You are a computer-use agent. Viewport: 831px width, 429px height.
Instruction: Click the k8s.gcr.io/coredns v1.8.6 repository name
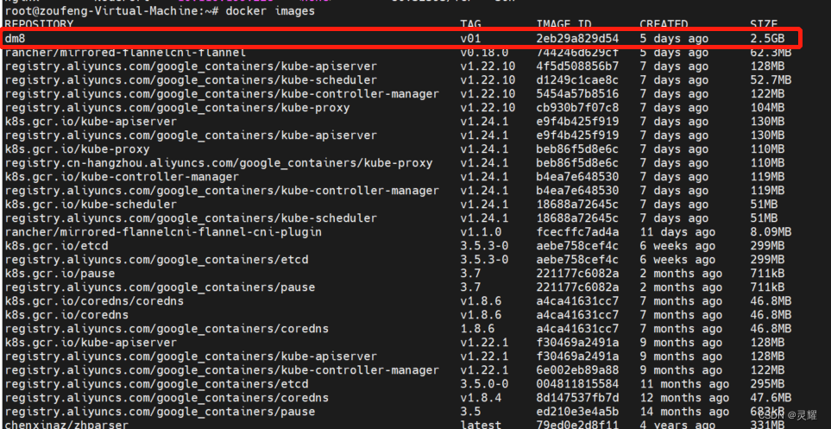click(66, 314)
